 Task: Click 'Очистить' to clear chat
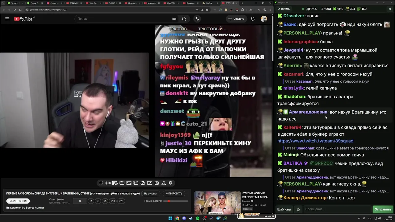point(284,9)
